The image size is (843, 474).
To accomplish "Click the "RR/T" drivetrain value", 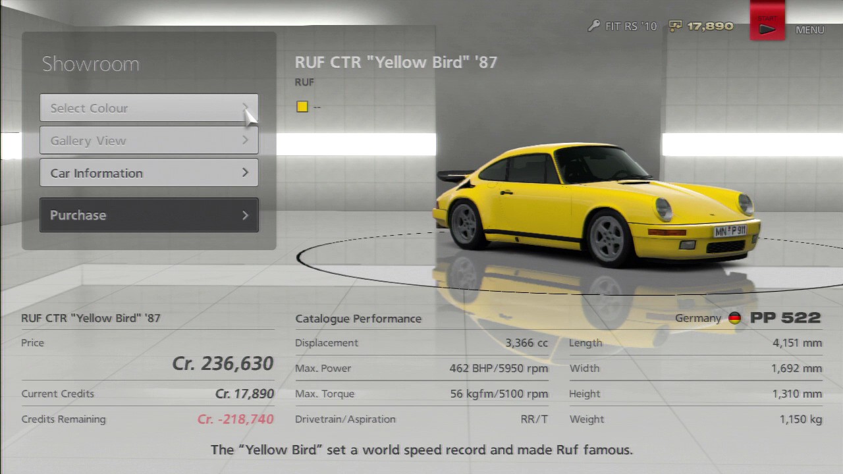I will click(535, 419).
